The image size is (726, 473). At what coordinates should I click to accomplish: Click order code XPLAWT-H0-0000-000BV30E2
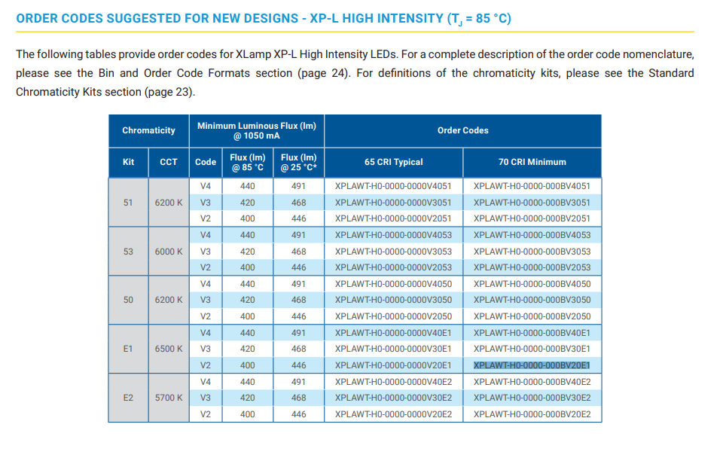(532, 398)
